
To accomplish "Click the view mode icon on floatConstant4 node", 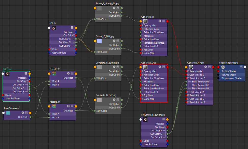I will pyautogui.click(x=26, y=113).
